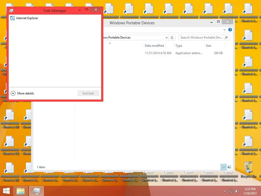Expand the ribbon chevron in Explorer window

(x=225, y=30)
